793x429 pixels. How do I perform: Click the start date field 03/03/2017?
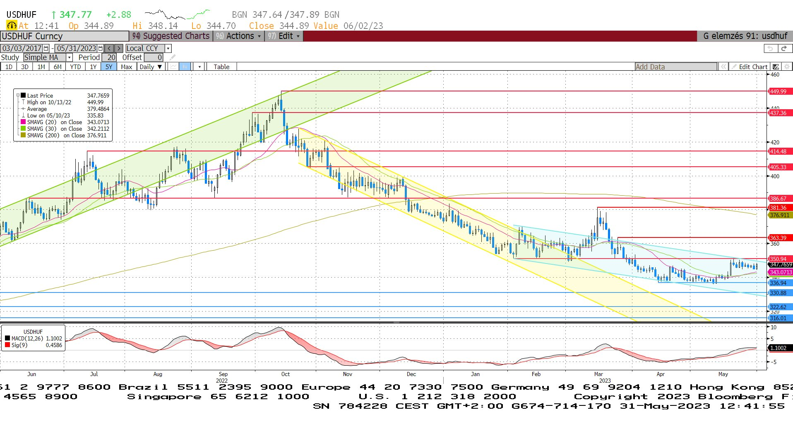pyautogui.click(x=22, y=48)
